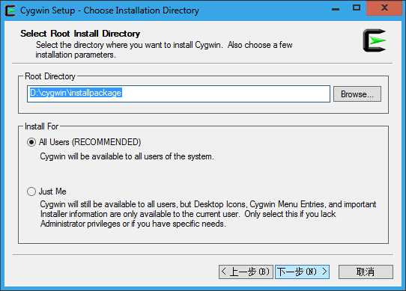Choose the Just Me radio option
This screenshot has width=406, height=291.
click(31, 192)
